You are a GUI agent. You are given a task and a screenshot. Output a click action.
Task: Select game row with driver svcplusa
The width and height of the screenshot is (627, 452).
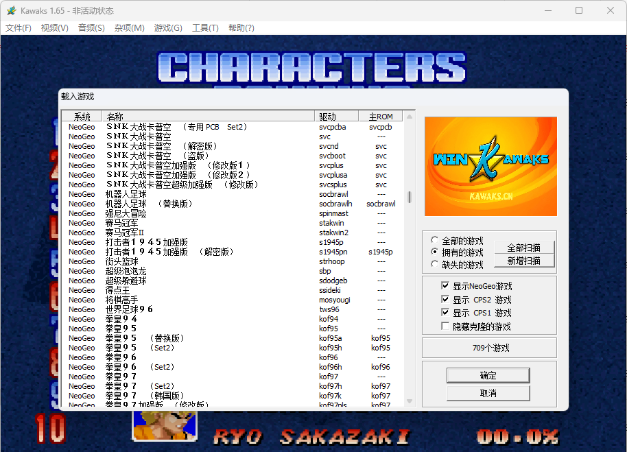(x=232, y=175)
